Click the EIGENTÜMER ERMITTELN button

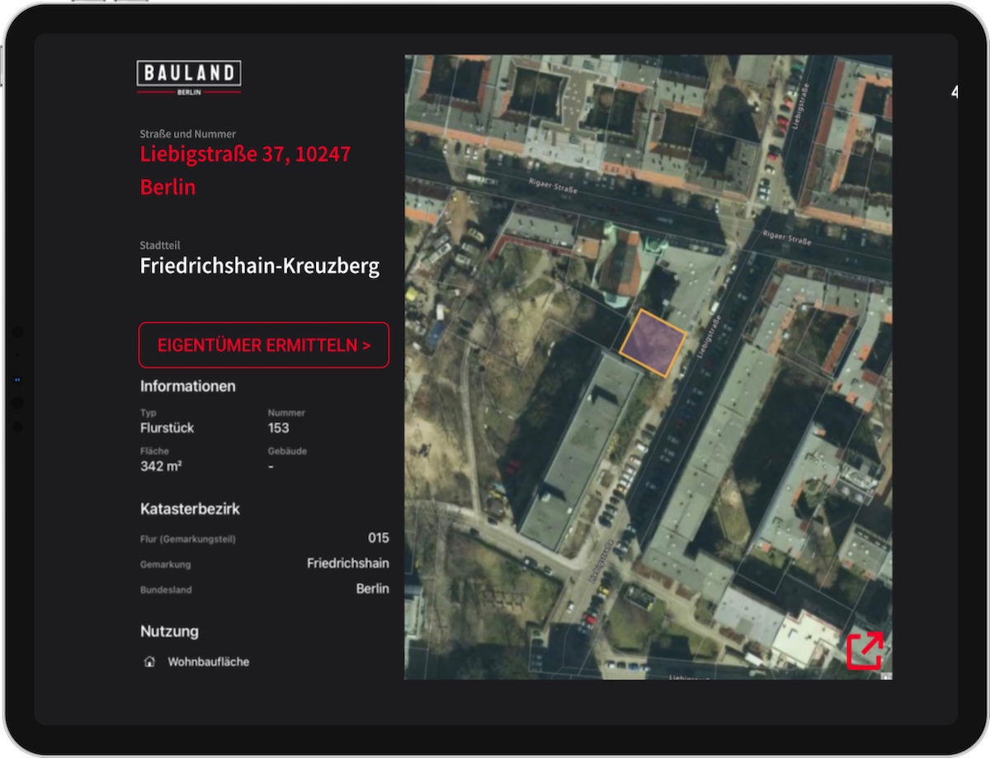click(263, 345)
